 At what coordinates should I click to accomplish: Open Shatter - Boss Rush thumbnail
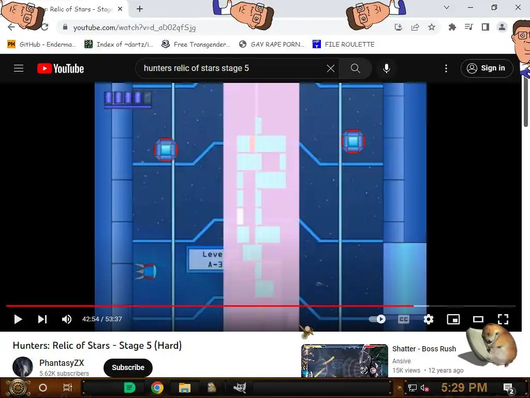click(344, 361)
